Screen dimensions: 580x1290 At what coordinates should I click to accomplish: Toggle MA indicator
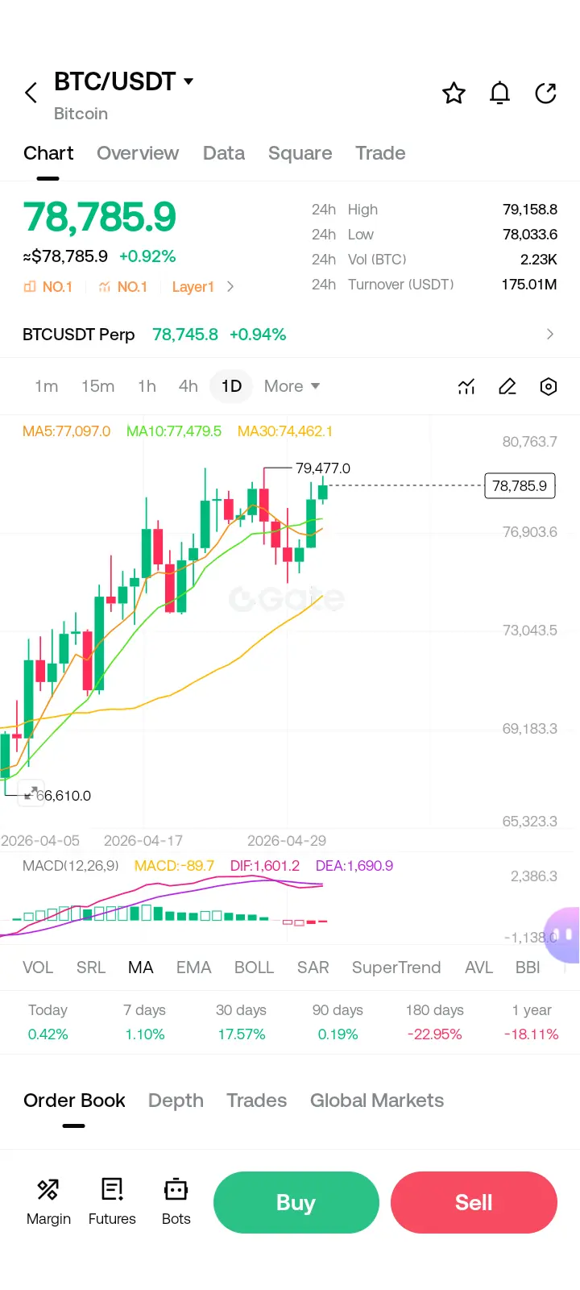click(x=141, y=967)
